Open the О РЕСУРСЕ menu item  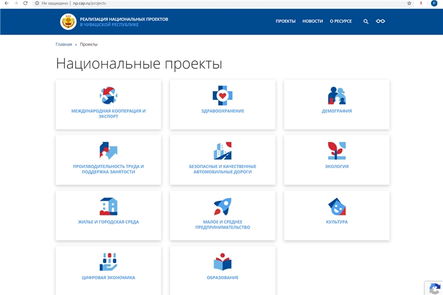pyautogui.click(x=341, y=21)
